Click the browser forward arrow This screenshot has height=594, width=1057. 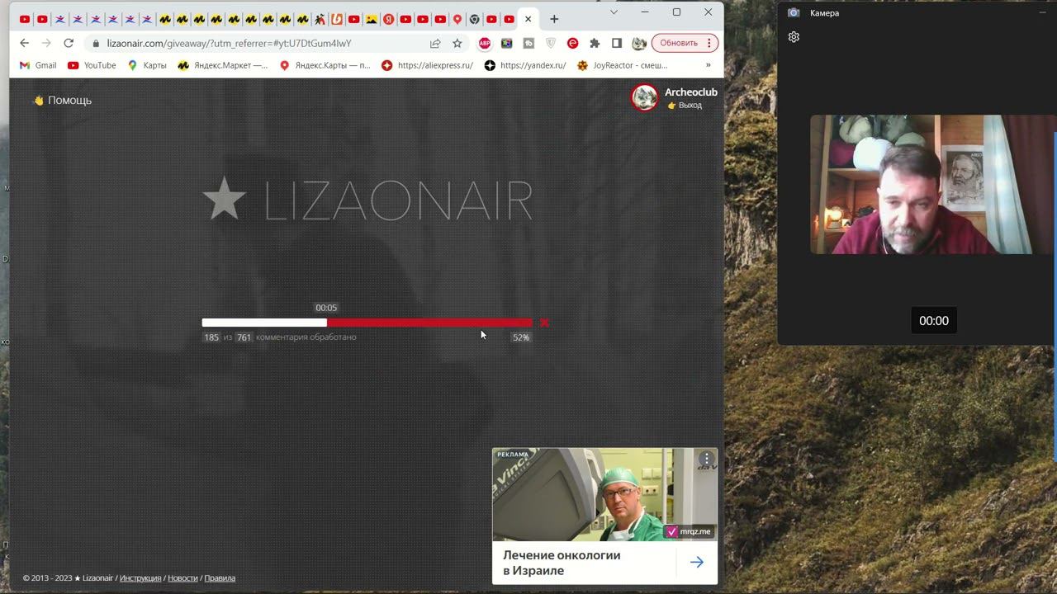[46, 43]
